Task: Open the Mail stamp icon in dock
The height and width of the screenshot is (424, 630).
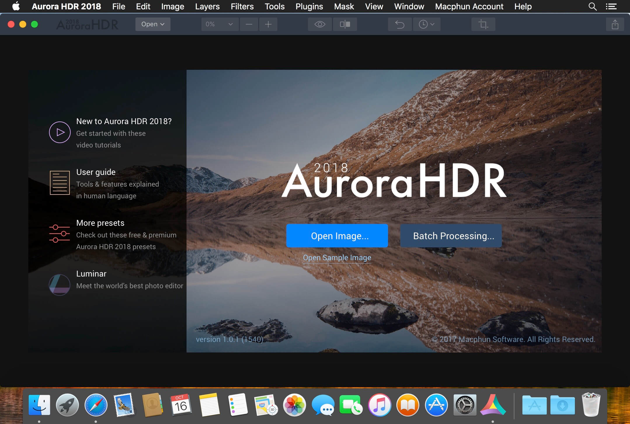Action: click(x=124, y=405)
